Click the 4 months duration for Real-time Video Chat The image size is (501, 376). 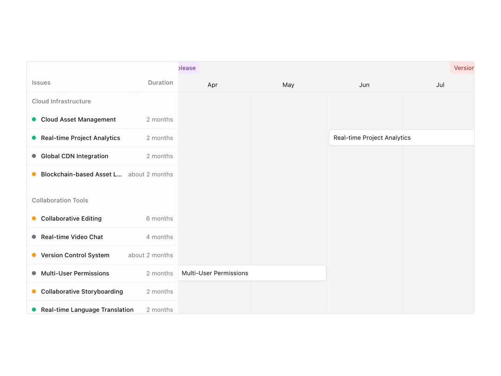160,237
